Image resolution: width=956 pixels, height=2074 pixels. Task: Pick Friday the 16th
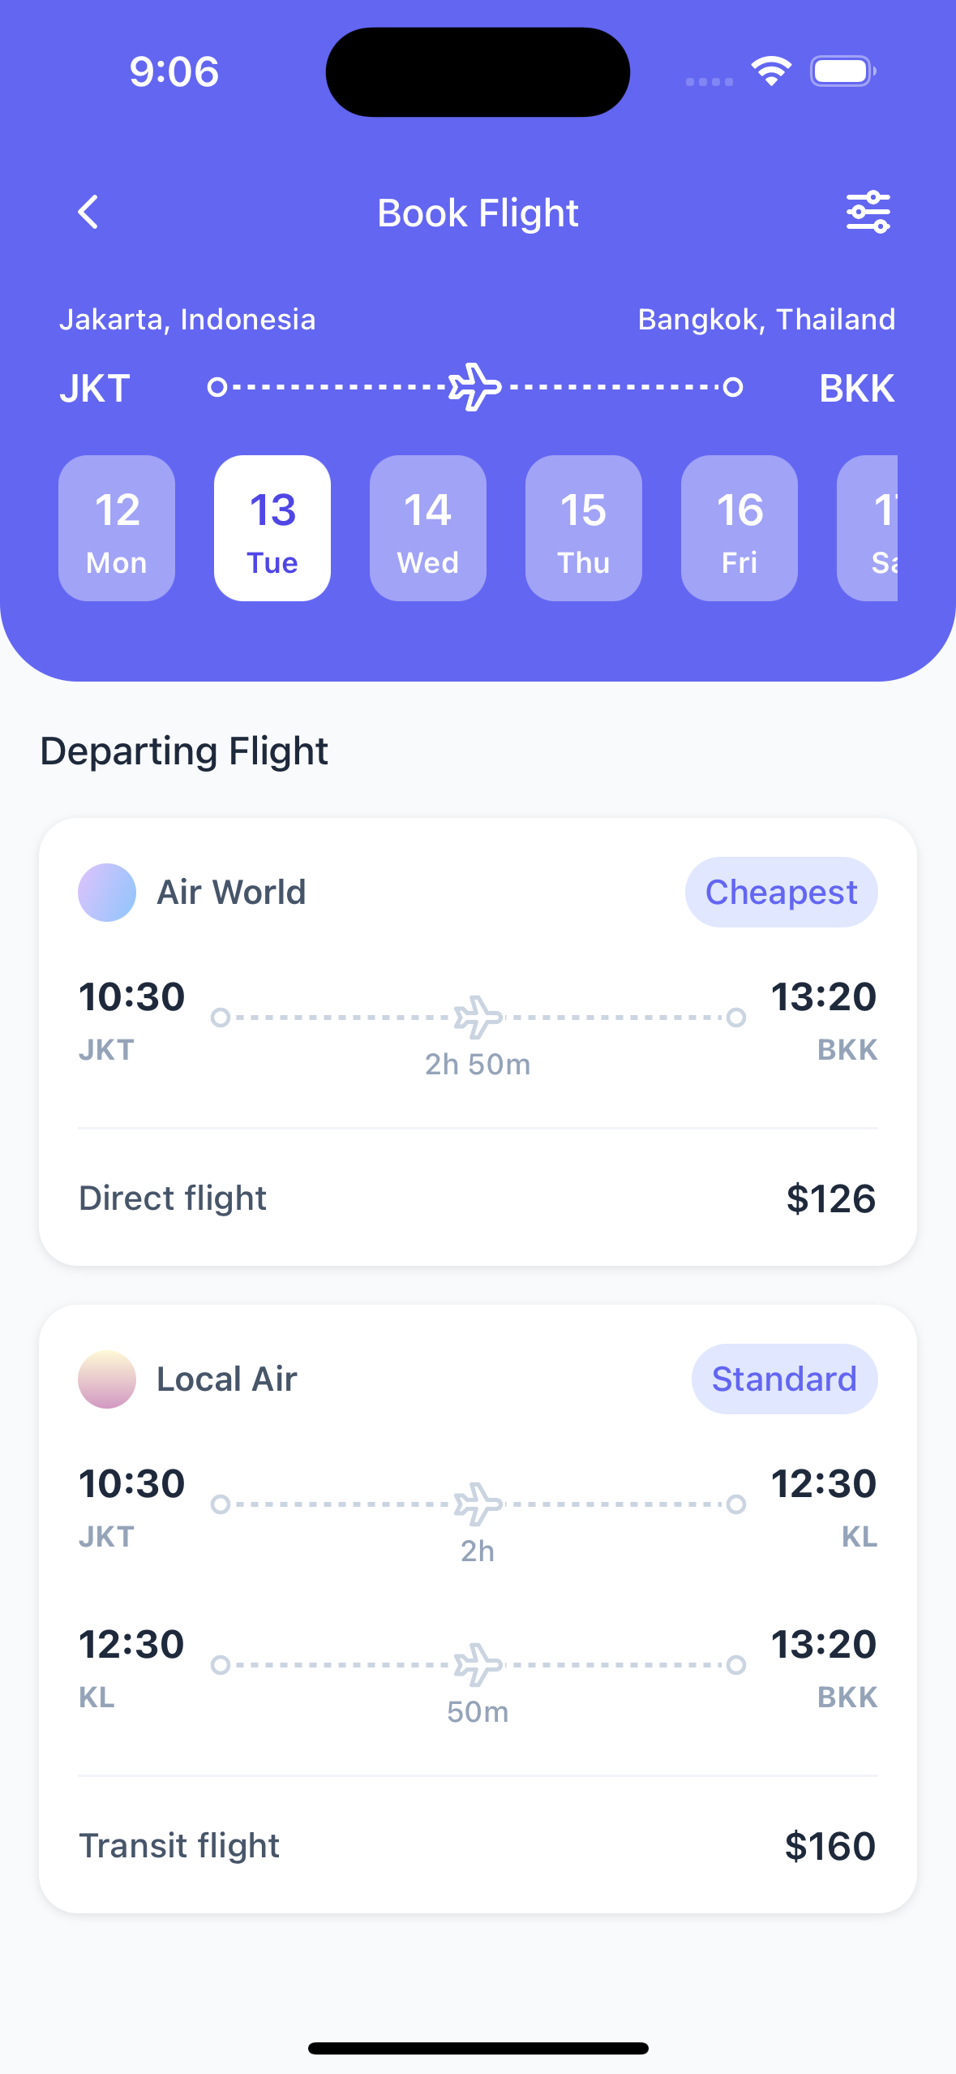click(740, 528)
